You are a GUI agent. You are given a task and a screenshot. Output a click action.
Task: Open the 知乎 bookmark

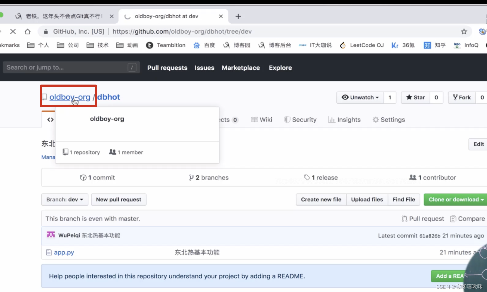click(435, 45)
